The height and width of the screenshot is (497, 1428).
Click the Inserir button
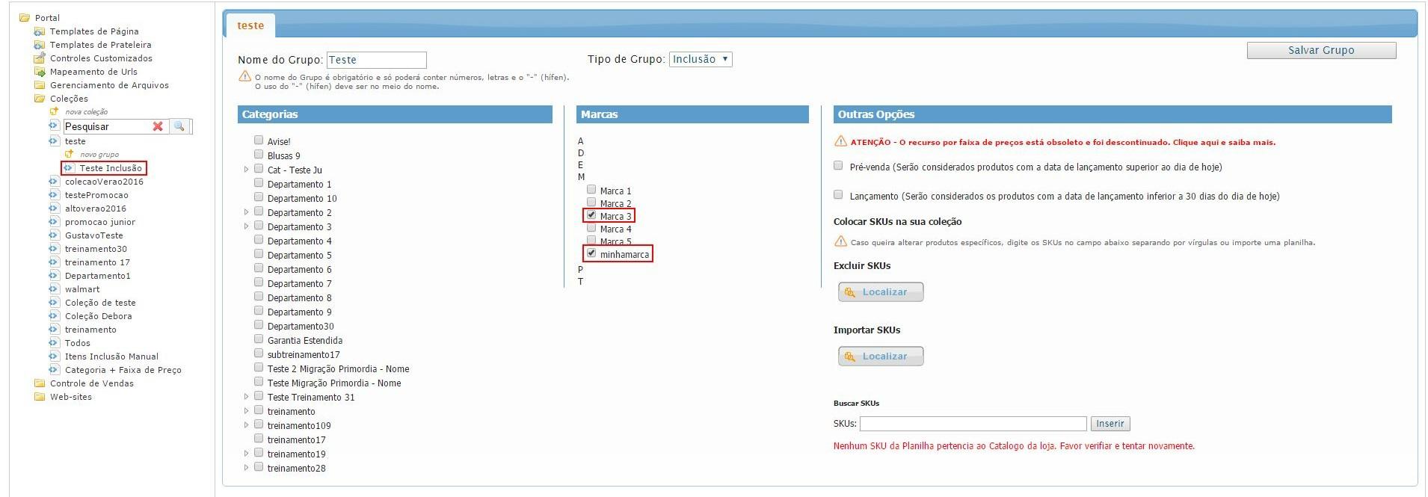tap(1110, 424)
